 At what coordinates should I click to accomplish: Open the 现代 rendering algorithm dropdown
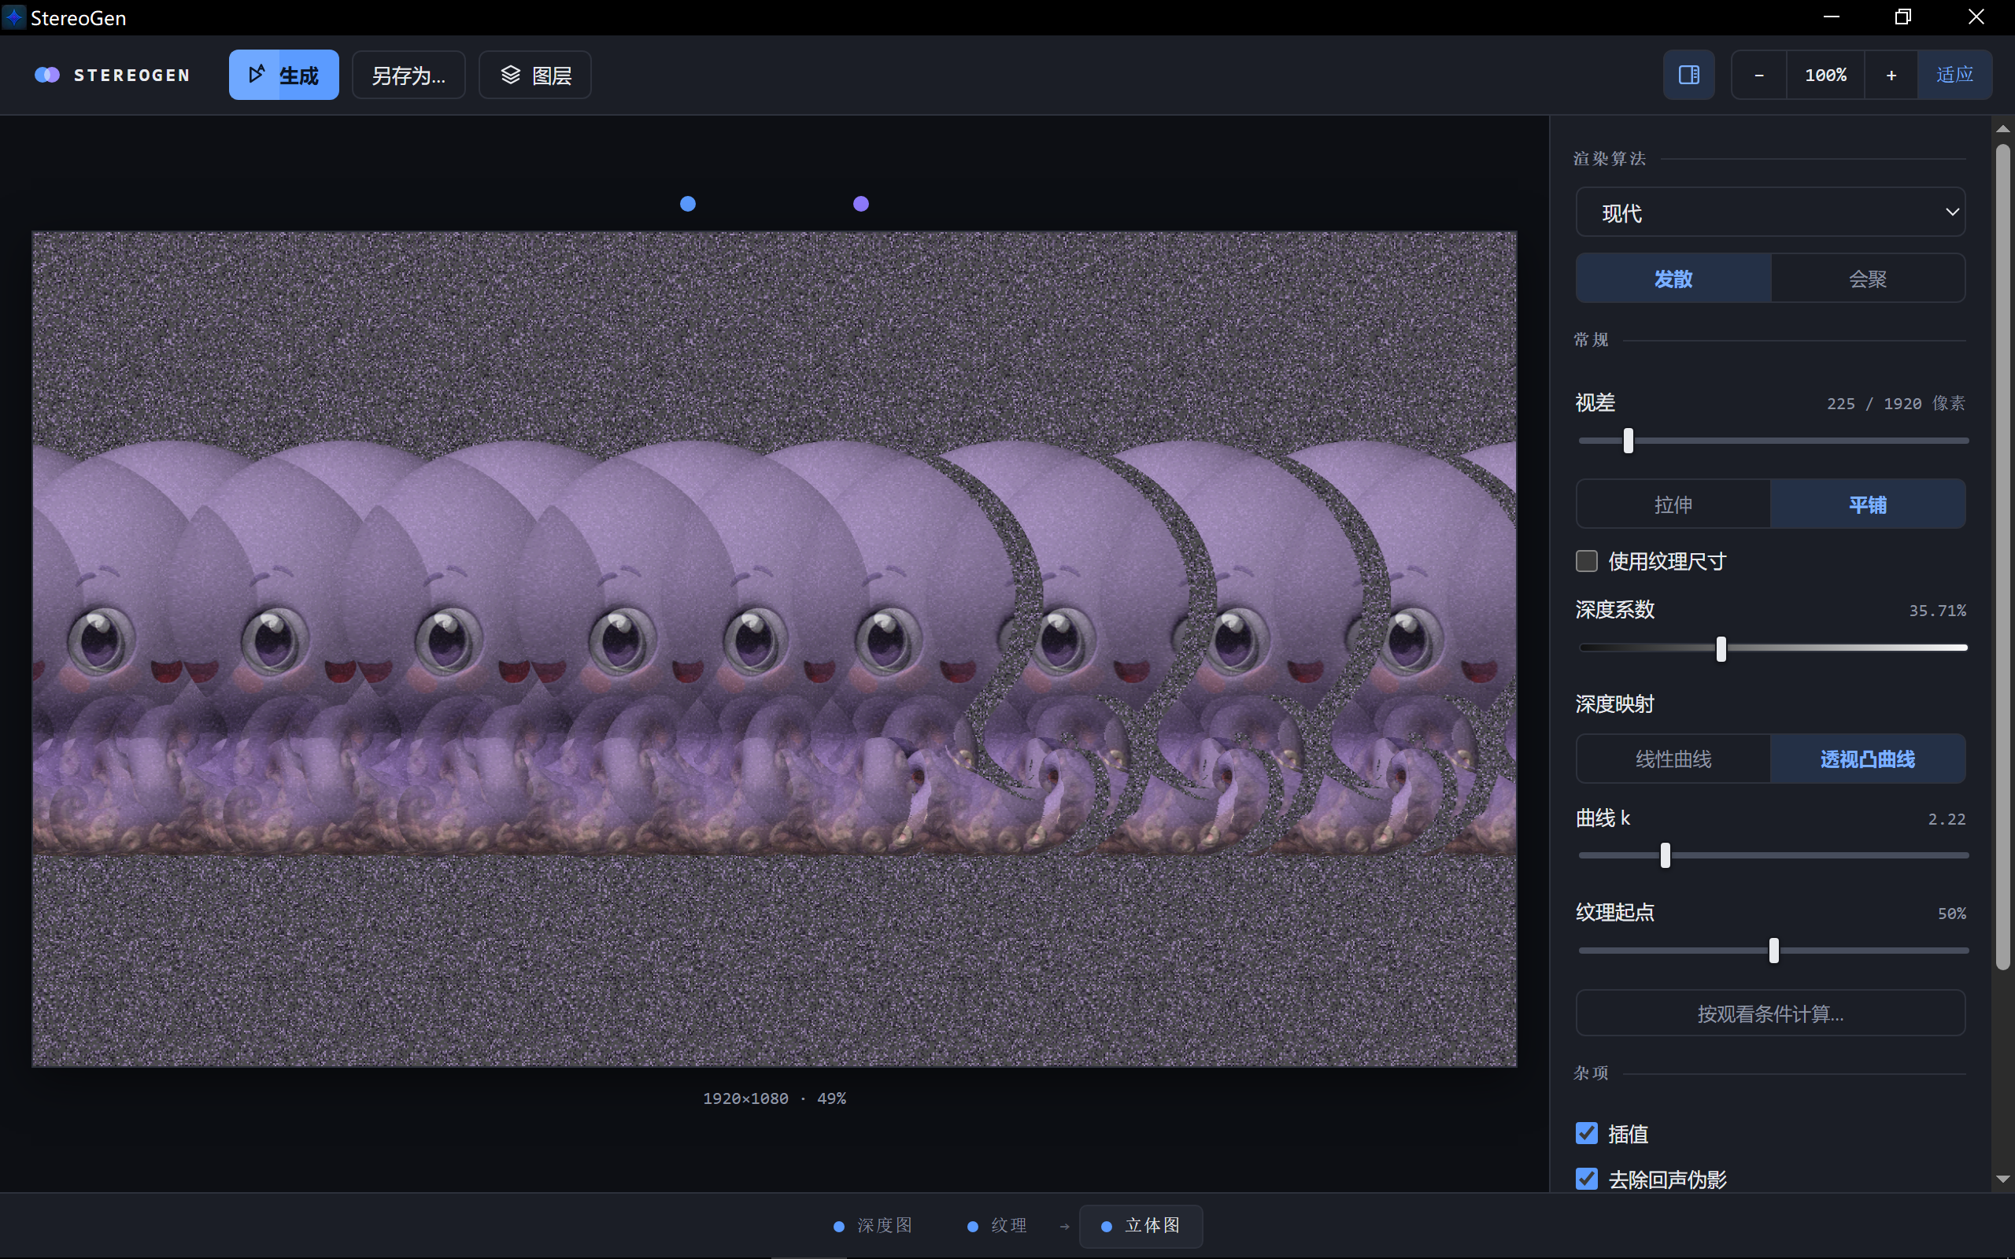tap(1770, 212)
